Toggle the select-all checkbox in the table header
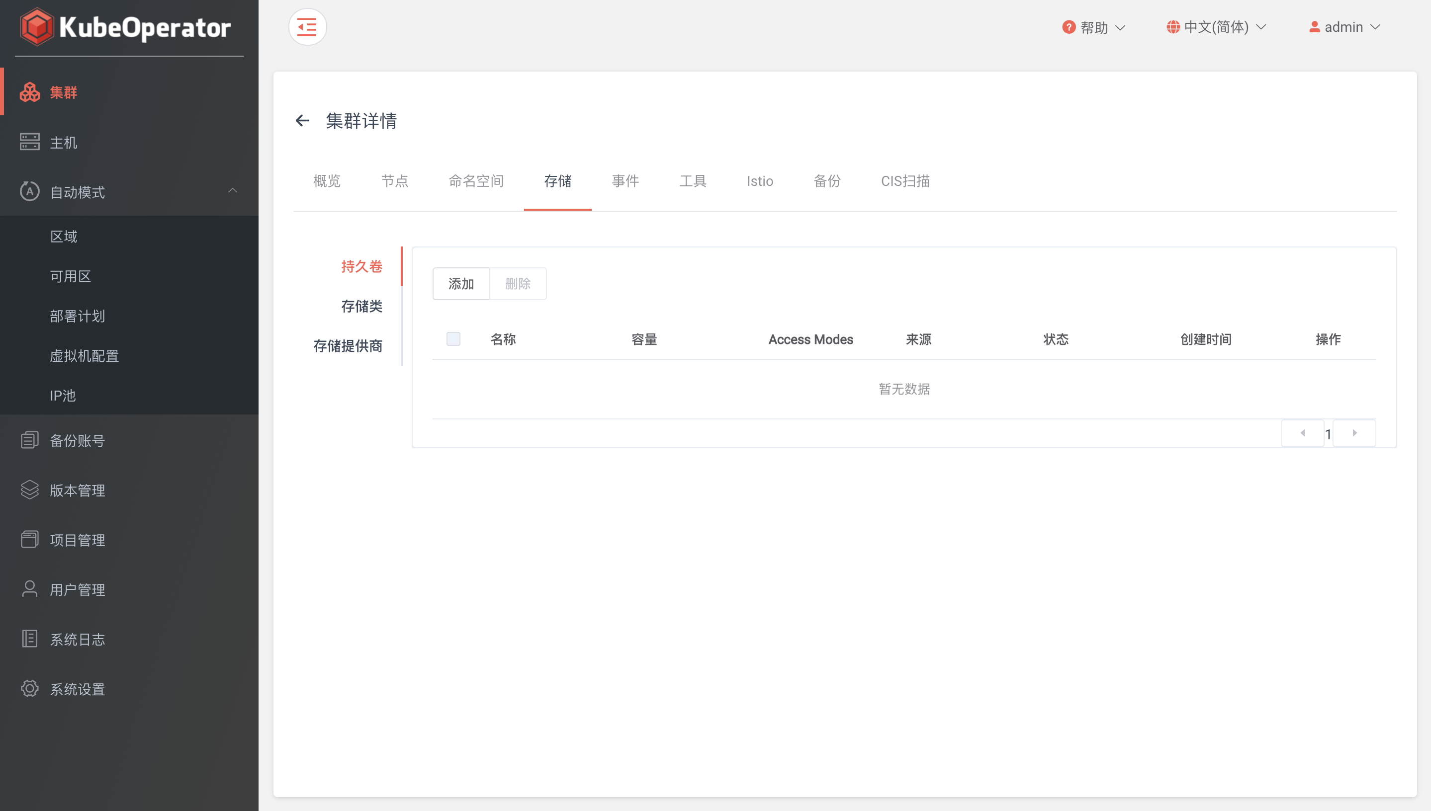The height and width of the screenshot is (811, 1431). point(453,338)
